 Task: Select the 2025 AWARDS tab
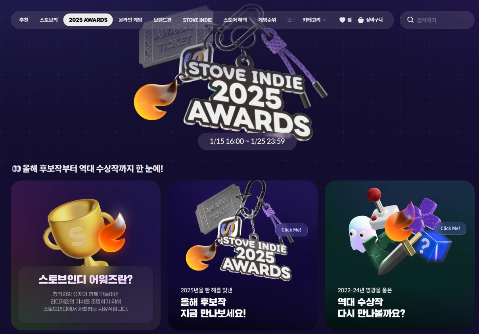[88, 20]
